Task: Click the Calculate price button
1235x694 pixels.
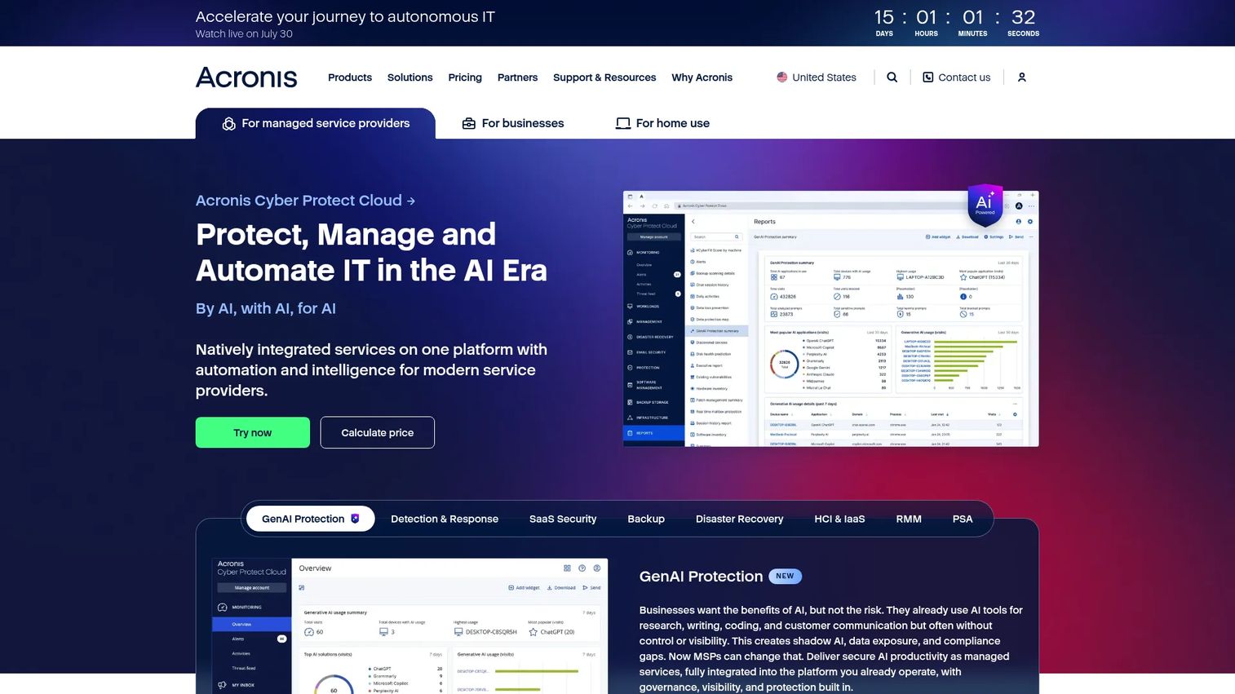Action: 377,432
